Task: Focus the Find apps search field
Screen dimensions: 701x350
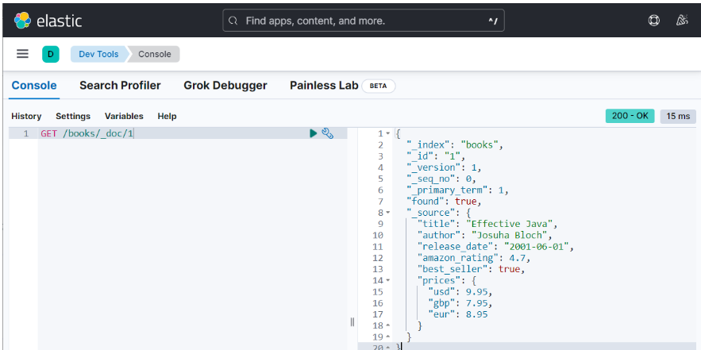Action: point(364,21)
